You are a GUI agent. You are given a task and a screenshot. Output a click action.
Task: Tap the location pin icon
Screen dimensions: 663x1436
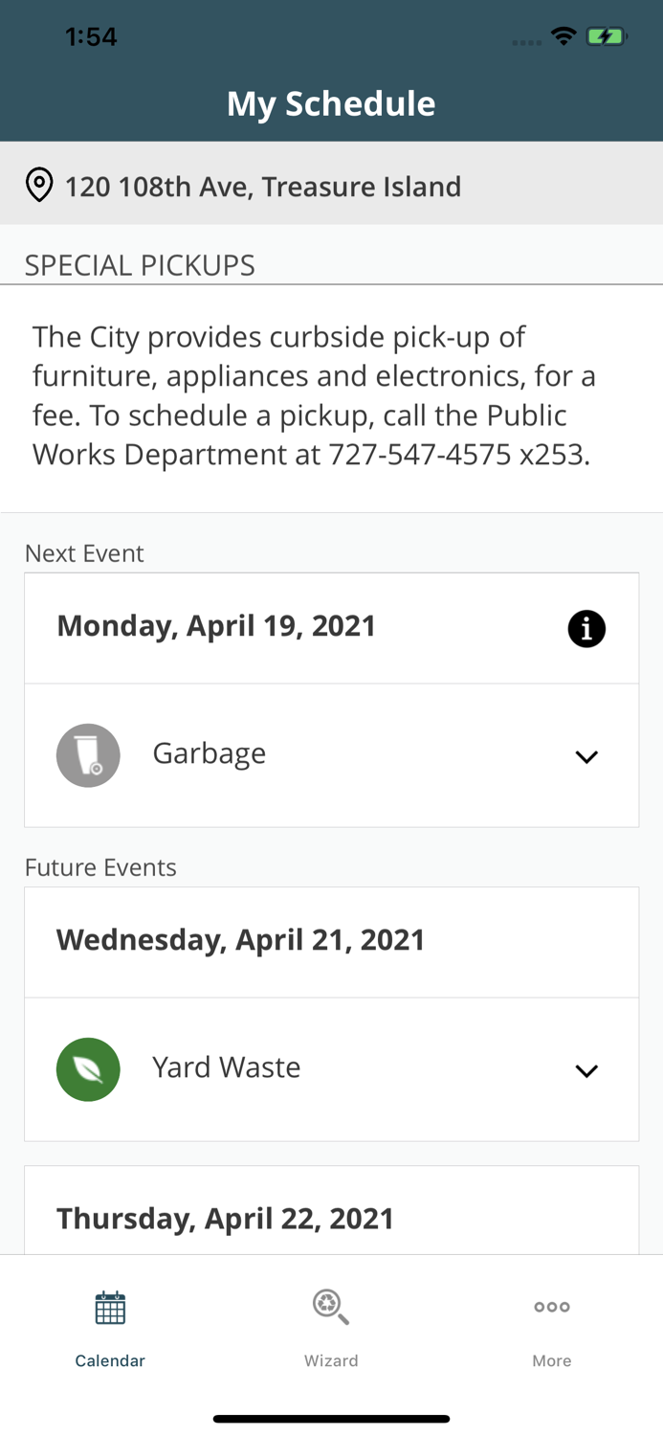tap(39, 185)
